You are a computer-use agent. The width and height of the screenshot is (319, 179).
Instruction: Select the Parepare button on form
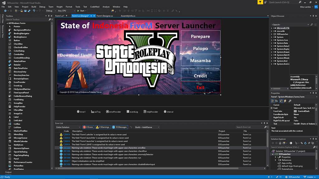point(201,36)
